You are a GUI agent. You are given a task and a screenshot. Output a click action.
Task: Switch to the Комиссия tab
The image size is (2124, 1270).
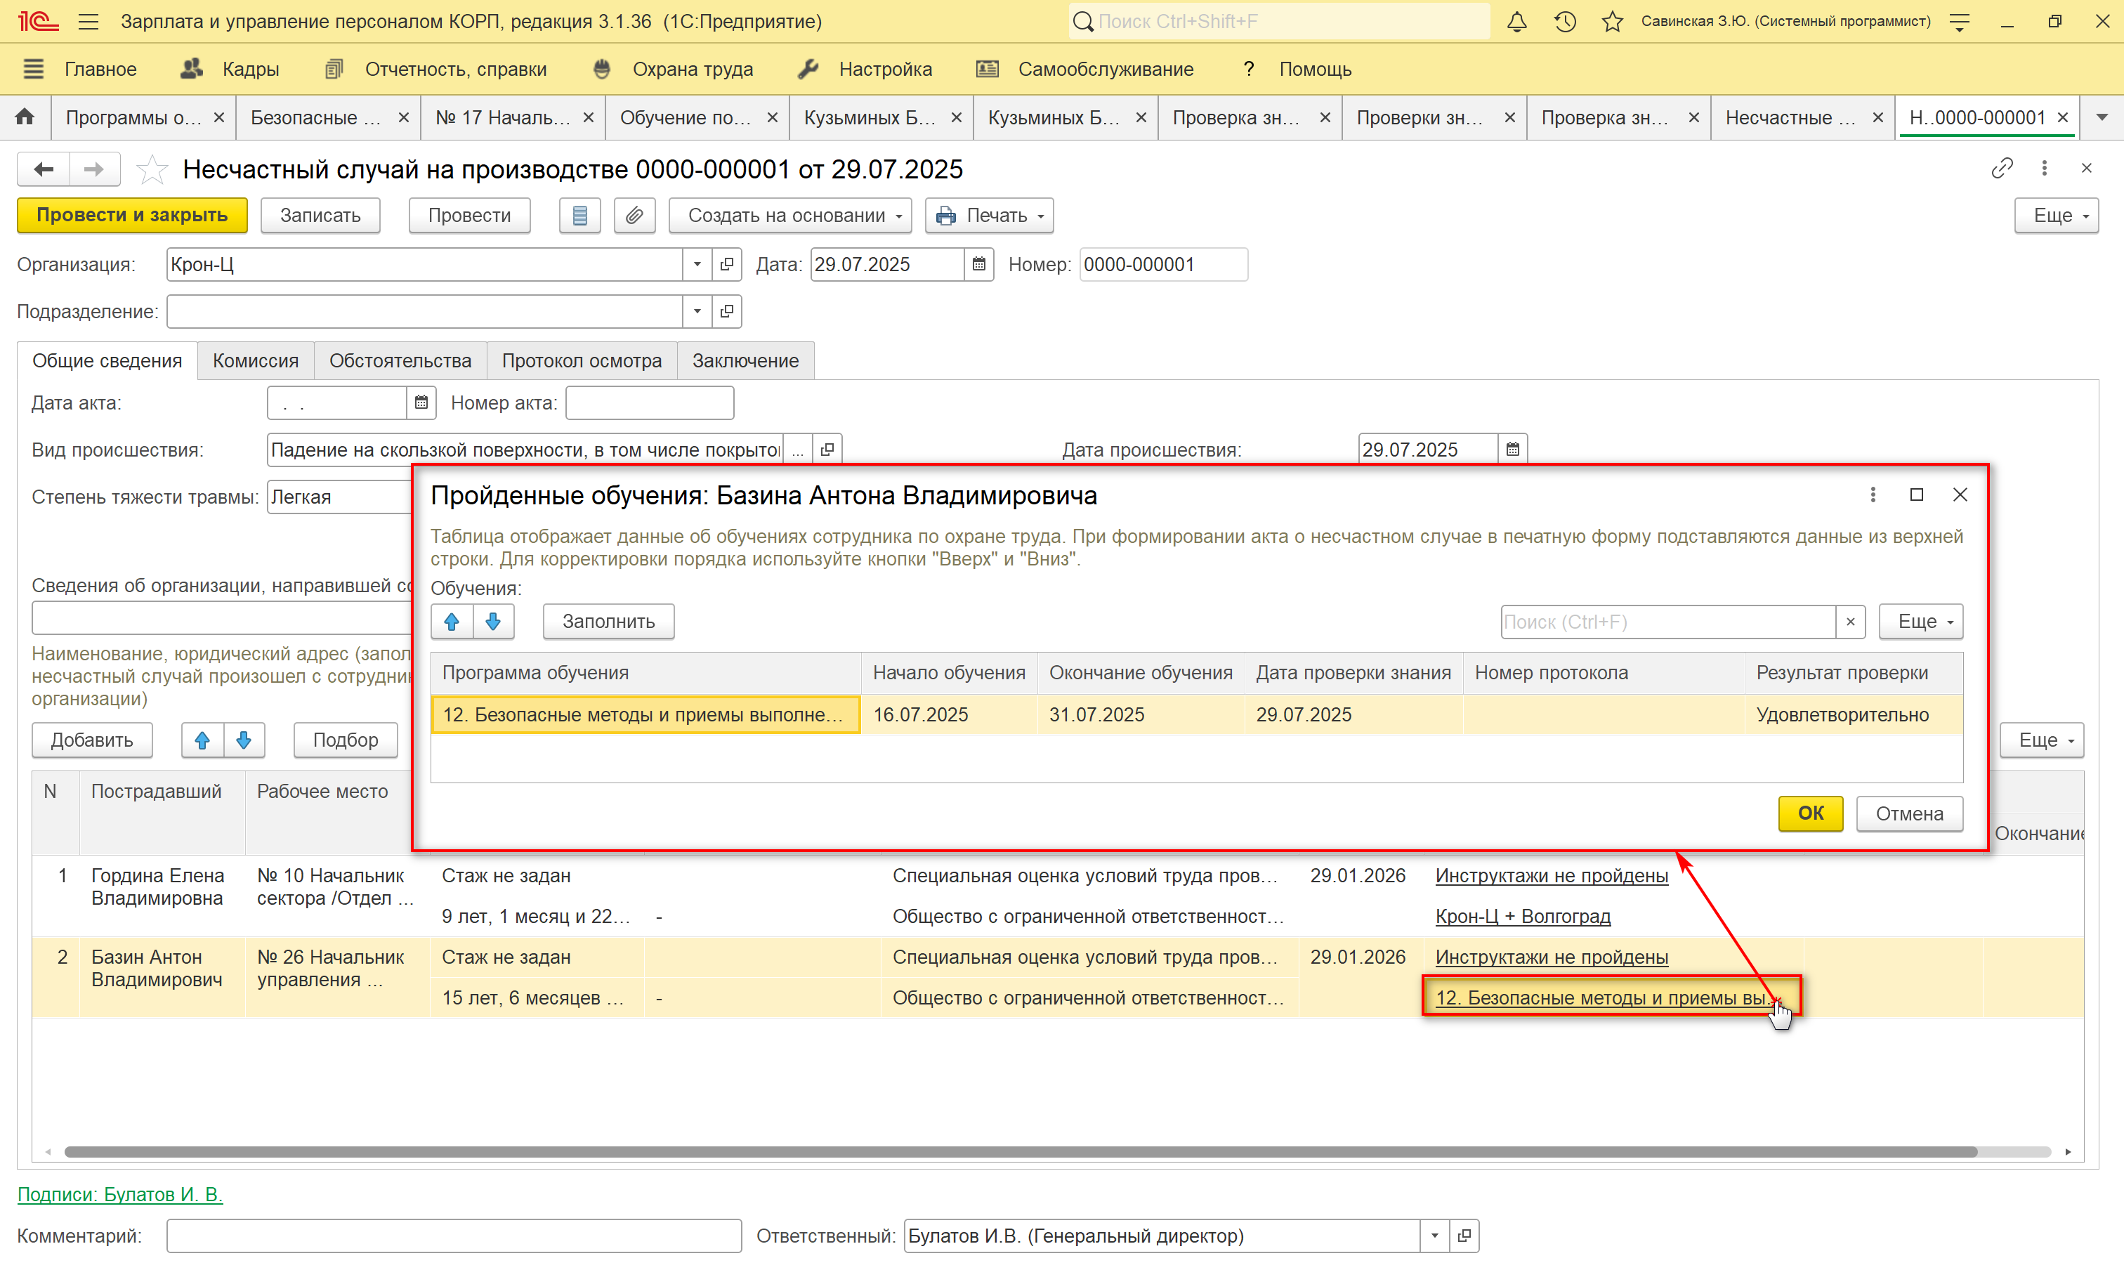(255, 360)
